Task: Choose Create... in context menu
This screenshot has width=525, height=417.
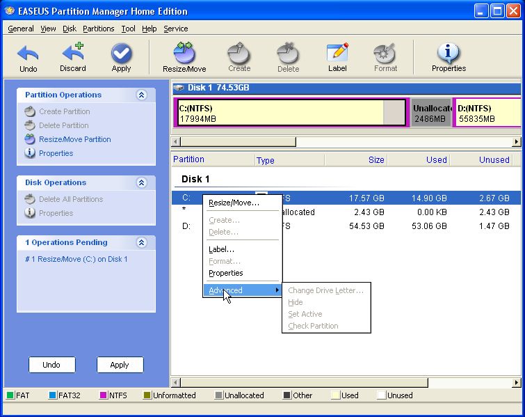Action: click(243, 220)
